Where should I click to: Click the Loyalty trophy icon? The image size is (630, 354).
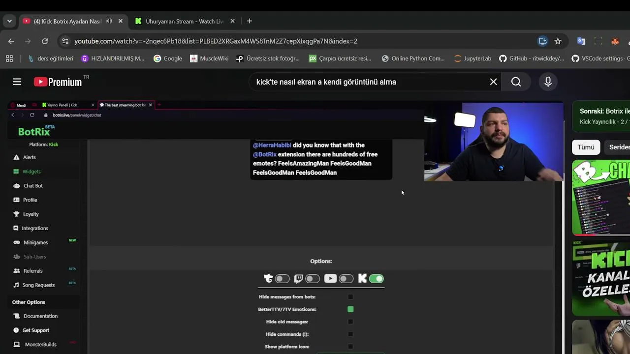point(17,214)
